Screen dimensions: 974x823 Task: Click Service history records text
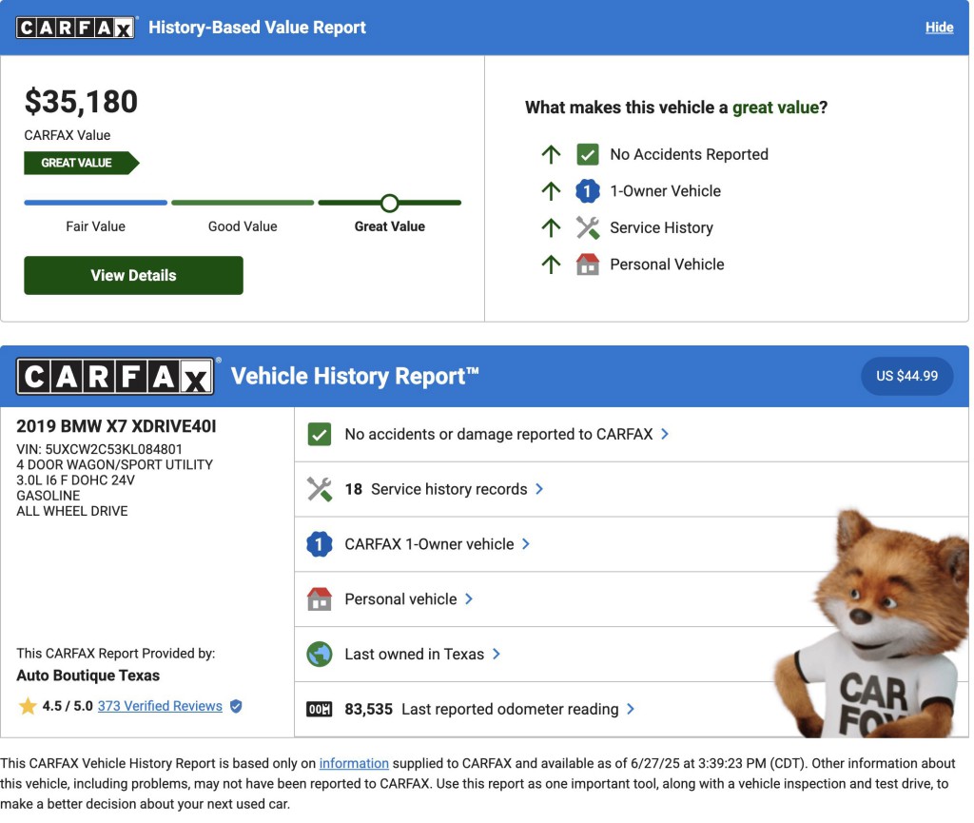(449, 489)
